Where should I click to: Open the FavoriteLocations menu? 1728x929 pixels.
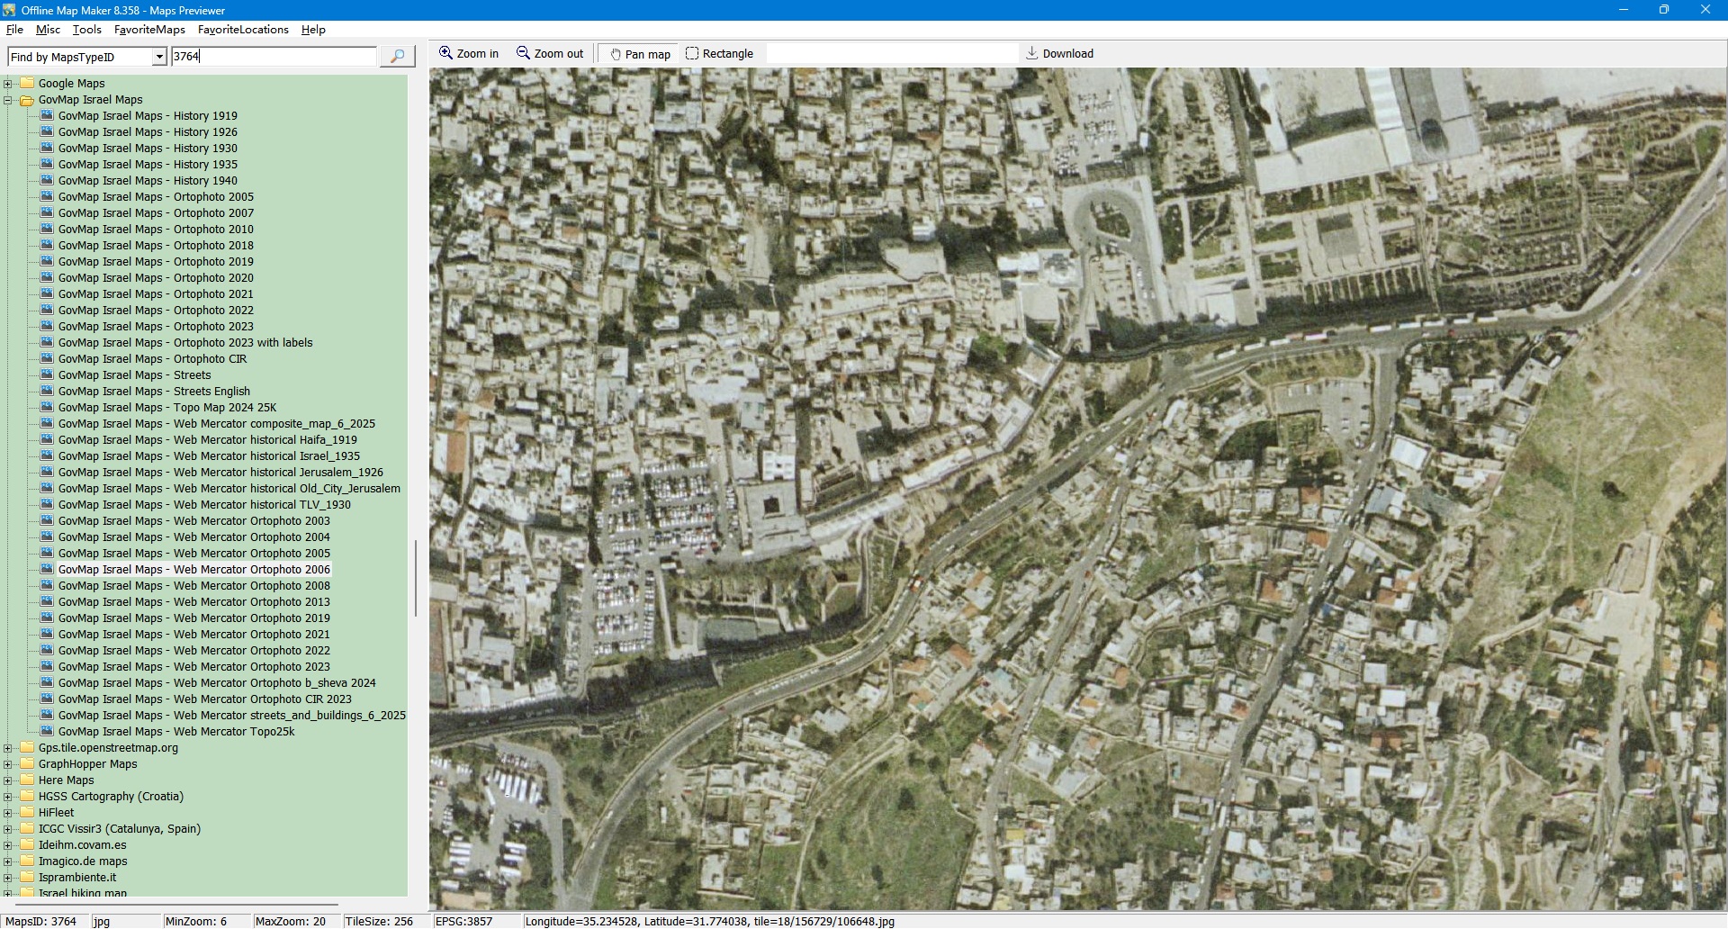(243, 30)
